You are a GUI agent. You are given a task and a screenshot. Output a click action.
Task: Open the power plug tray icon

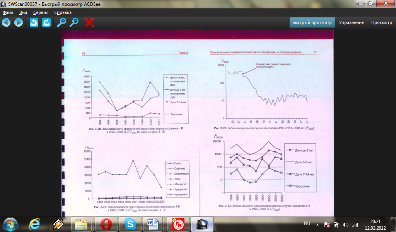(x=336, y=224)
